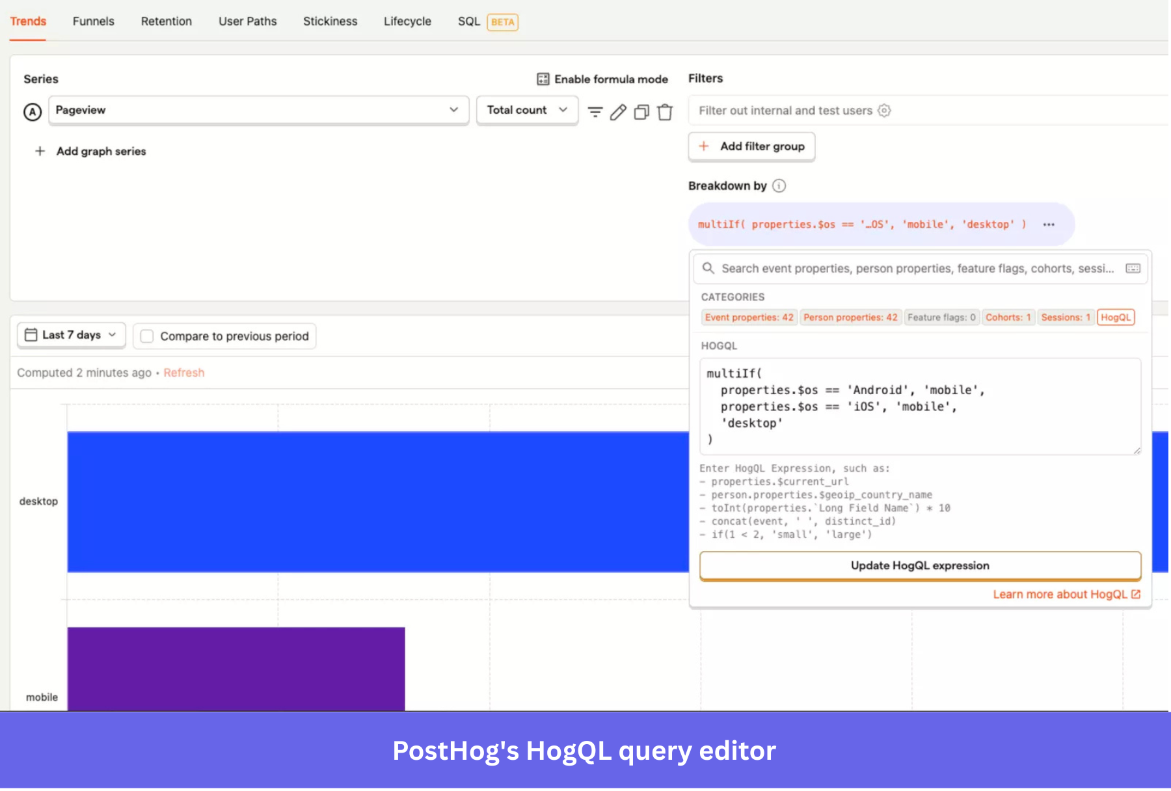Select the Event properties: 42 category
Viewport: 1171px width, 791px height.
tap(749, 317)
